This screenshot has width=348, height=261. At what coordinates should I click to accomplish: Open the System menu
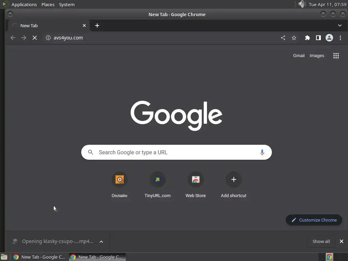click(x=67, y=4)
